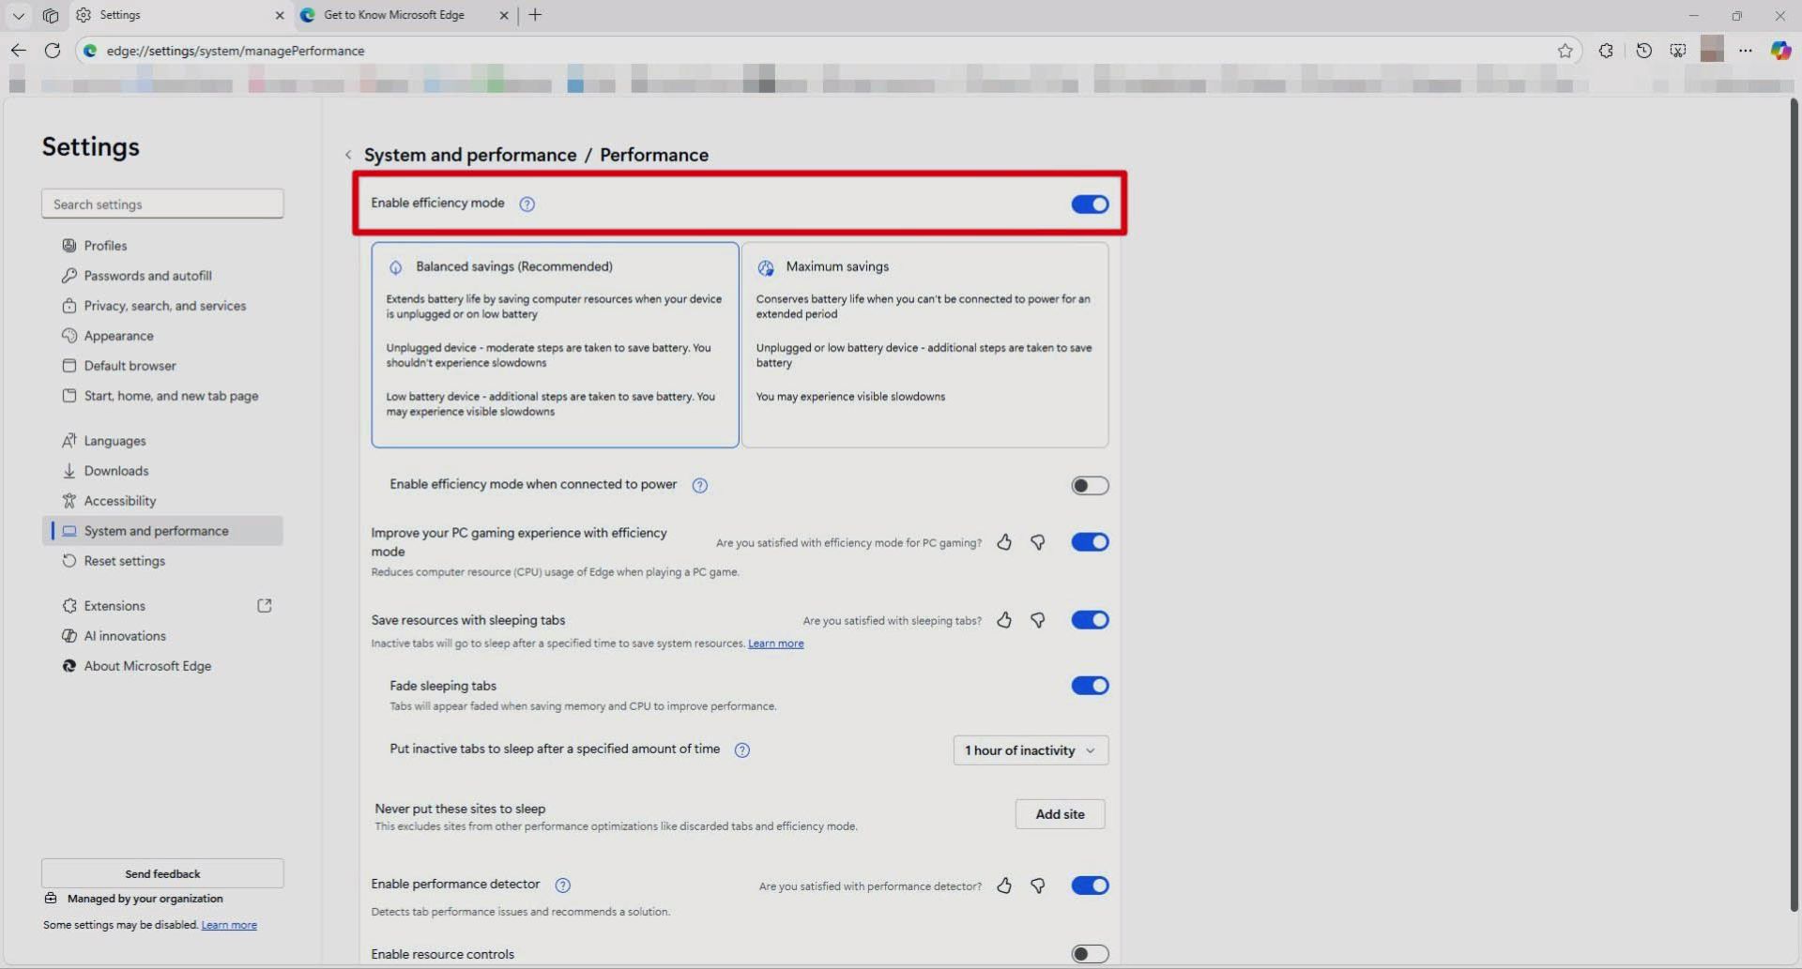The image size is (1802, 969).
Task: Open the browser Extensions puzzle icon
Action: 1606,51
